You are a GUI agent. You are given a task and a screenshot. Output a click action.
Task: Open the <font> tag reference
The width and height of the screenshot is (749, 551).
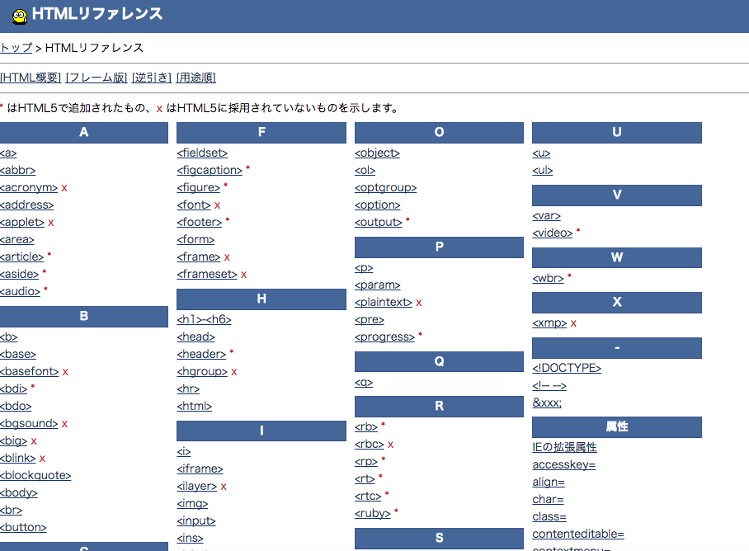(x=194, y=205)
